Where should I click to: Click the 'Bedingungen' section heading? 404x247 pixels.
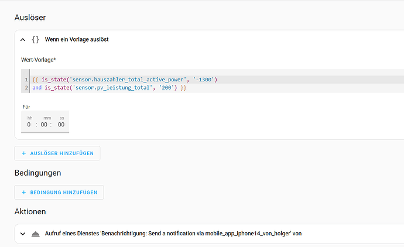tap(37, 173)
